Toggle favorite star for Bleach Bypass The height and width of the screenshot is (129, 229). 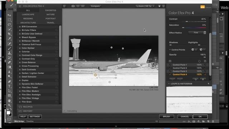click(x=20, y=37)
